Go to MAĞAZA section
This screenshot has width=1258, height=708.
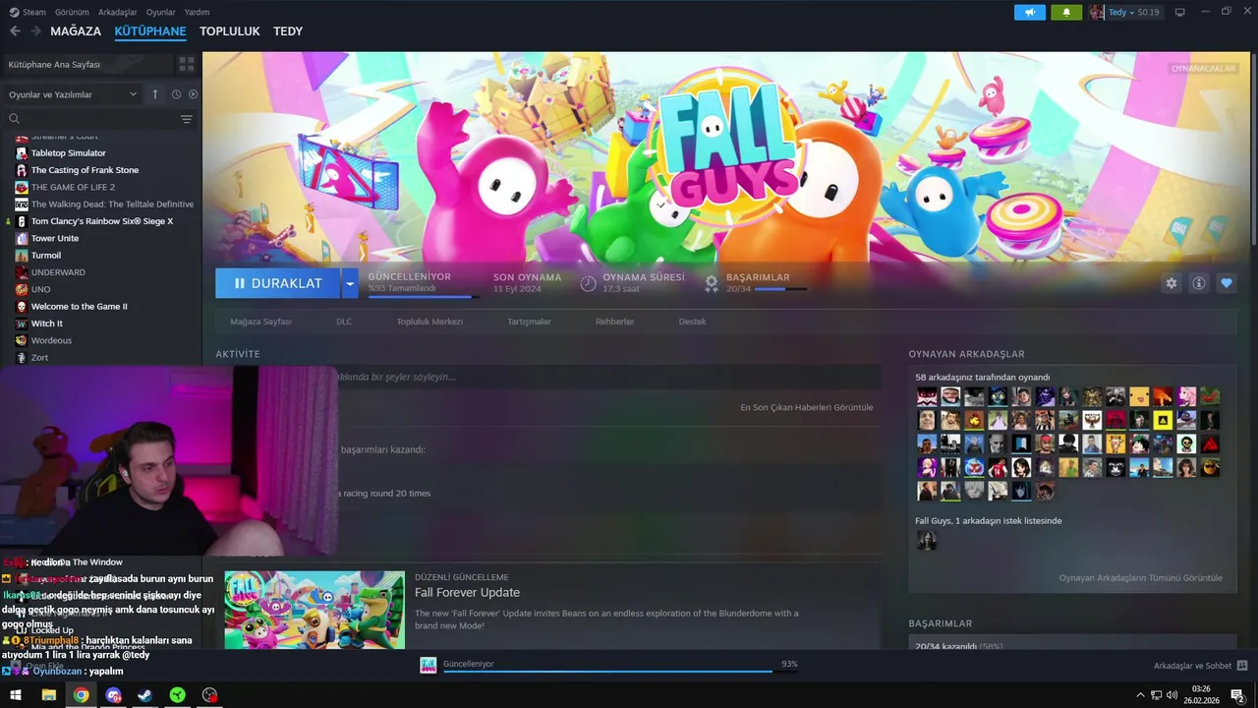[x=76, y=31]
